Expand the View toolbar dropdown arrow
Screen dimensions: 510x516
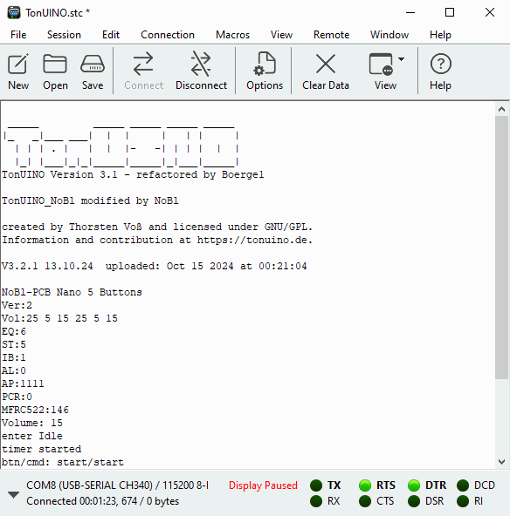[401, 59]
